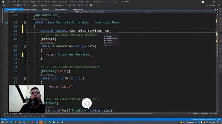Click the 0 referencias link above line 14
Screen dimensions: 222x124
[x=41, y=19]
